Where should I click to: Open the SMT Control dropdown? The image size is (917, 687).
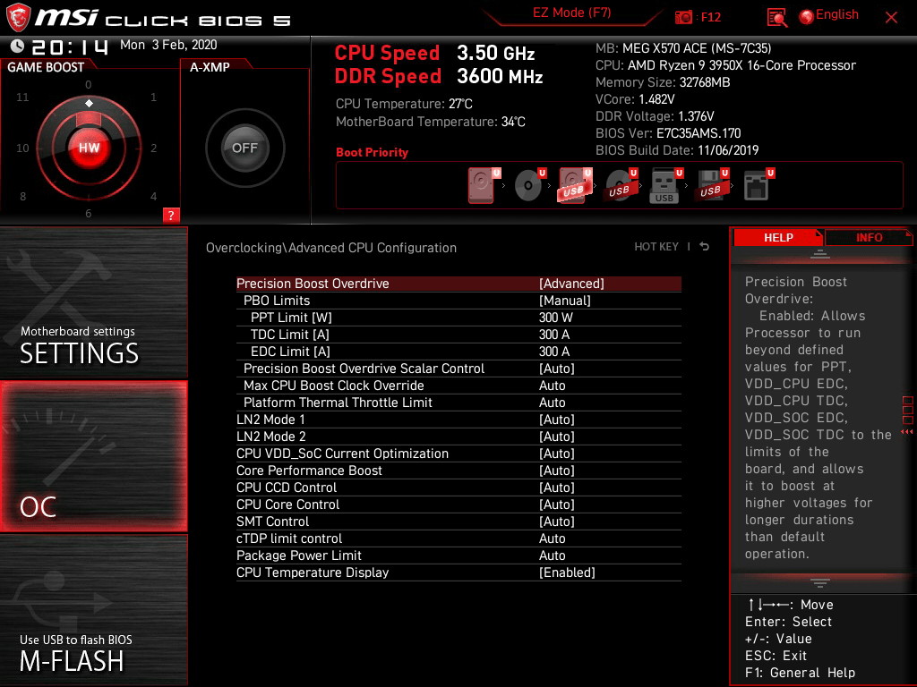458,522
